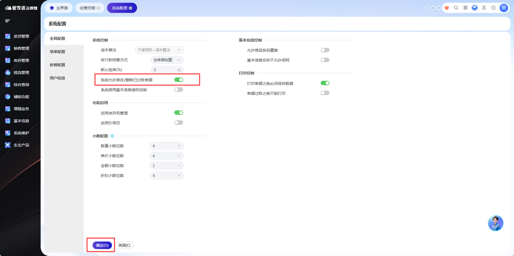Open the 数量小数位数 dropdown
The image size is (514, 256).
coord(167,146)
